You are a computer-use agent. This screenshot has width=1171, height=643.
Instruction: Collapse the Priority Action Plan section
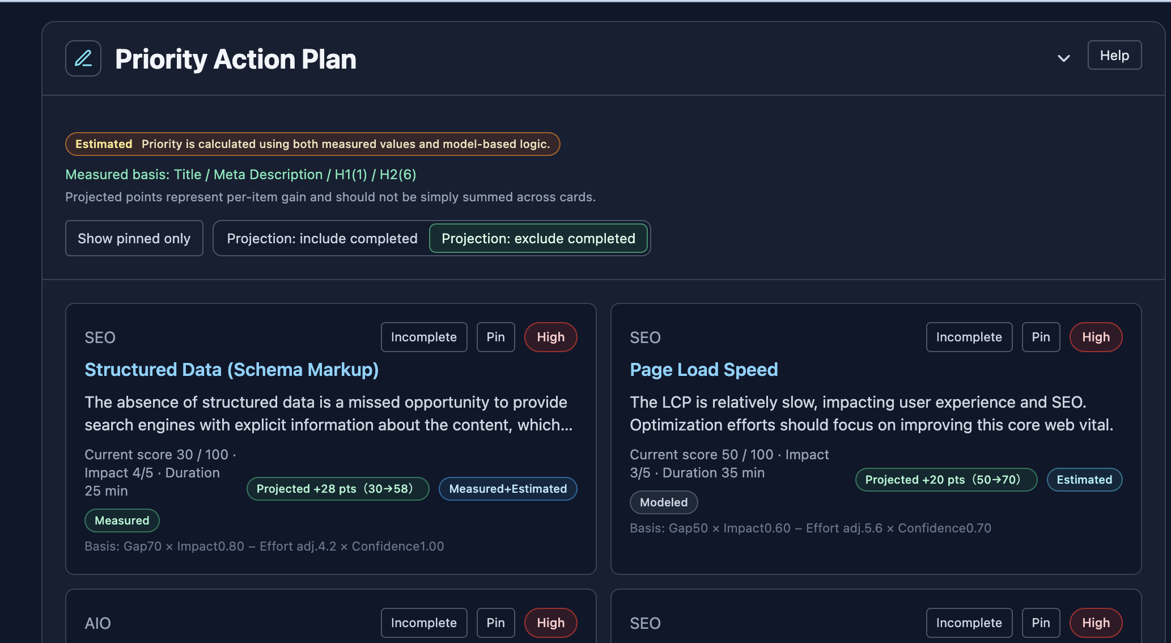coord(1064,58)
